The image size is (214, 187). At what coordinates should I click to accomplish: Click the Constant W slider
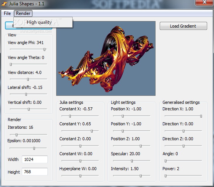pyautogui.click(x=80, y=161)
